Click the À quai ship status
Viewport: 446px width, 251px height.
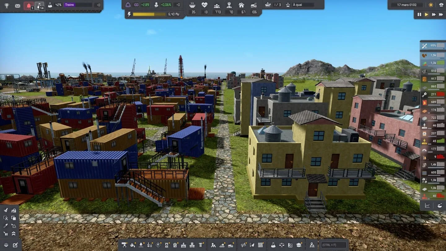tap(303, 5)
